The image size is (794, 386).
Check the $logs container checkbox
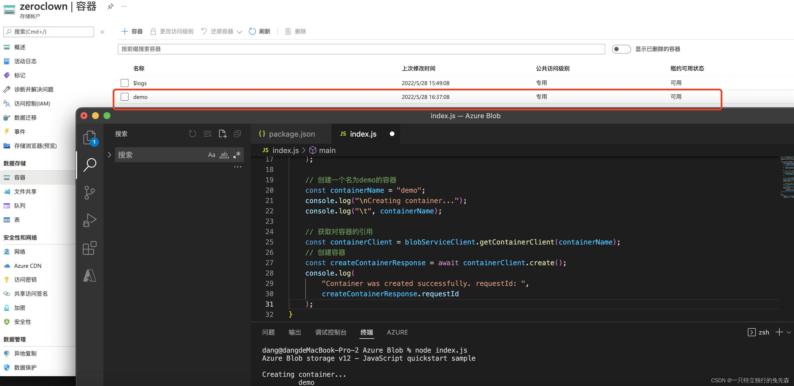point(124,83)
